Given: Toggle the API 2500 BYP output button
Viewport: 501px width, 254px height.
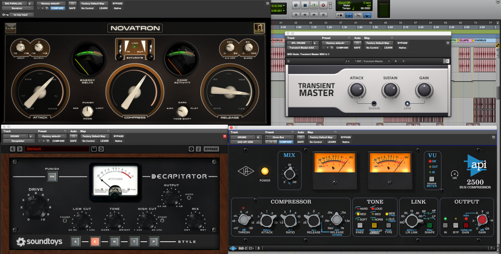Looking at the screenshot, I should point(456,225).
